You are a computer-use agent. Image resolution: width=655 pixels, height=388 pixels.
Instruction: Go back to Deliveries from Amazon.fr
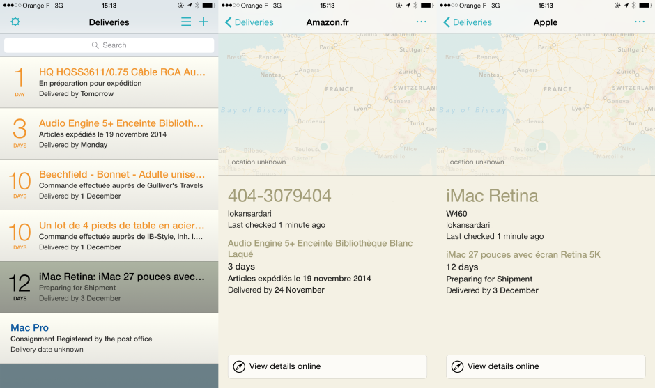click(x=249, y=22)
